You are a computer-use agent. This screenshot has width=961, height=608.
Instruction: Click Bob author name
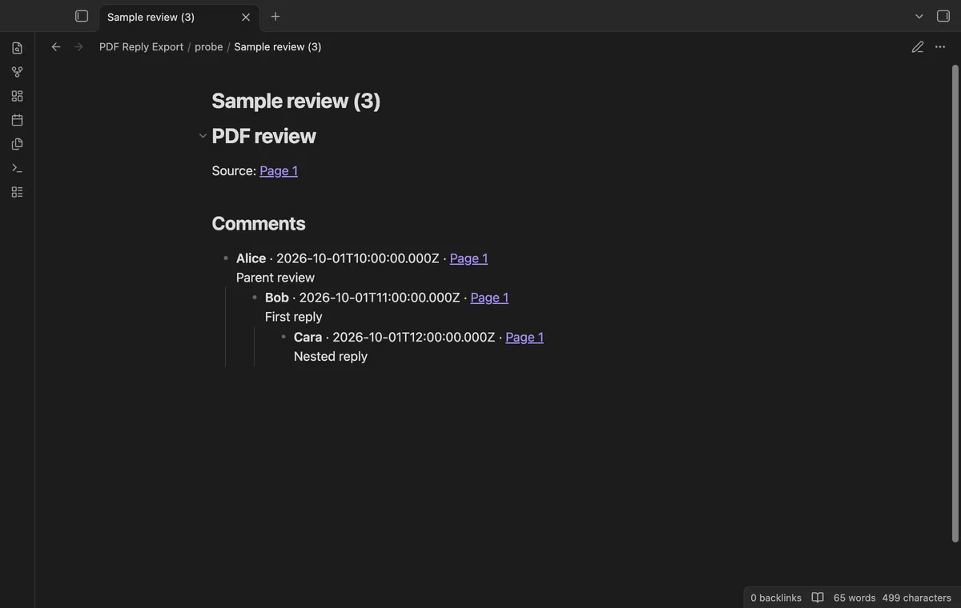pos(277,297)
